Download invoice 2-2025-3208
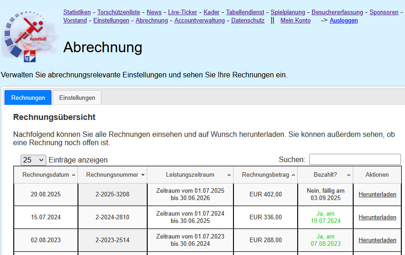Image resolution: width=405 pixels, height=255 pixels. (377, 195)
